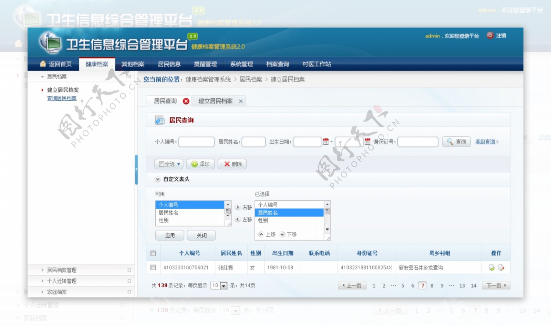Open the 查询居民档案 sidebar link
Image resolution: width=551 pixels, height=325 pixels.
(62, 98)
